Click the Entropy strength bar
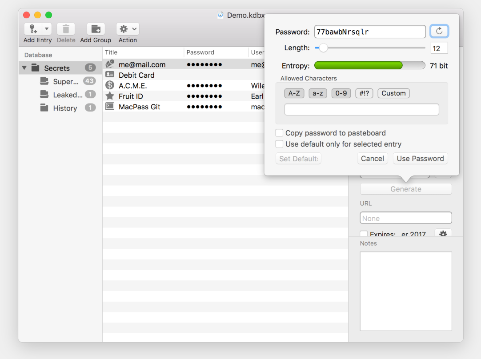481x359 pixels. [370, 65]
